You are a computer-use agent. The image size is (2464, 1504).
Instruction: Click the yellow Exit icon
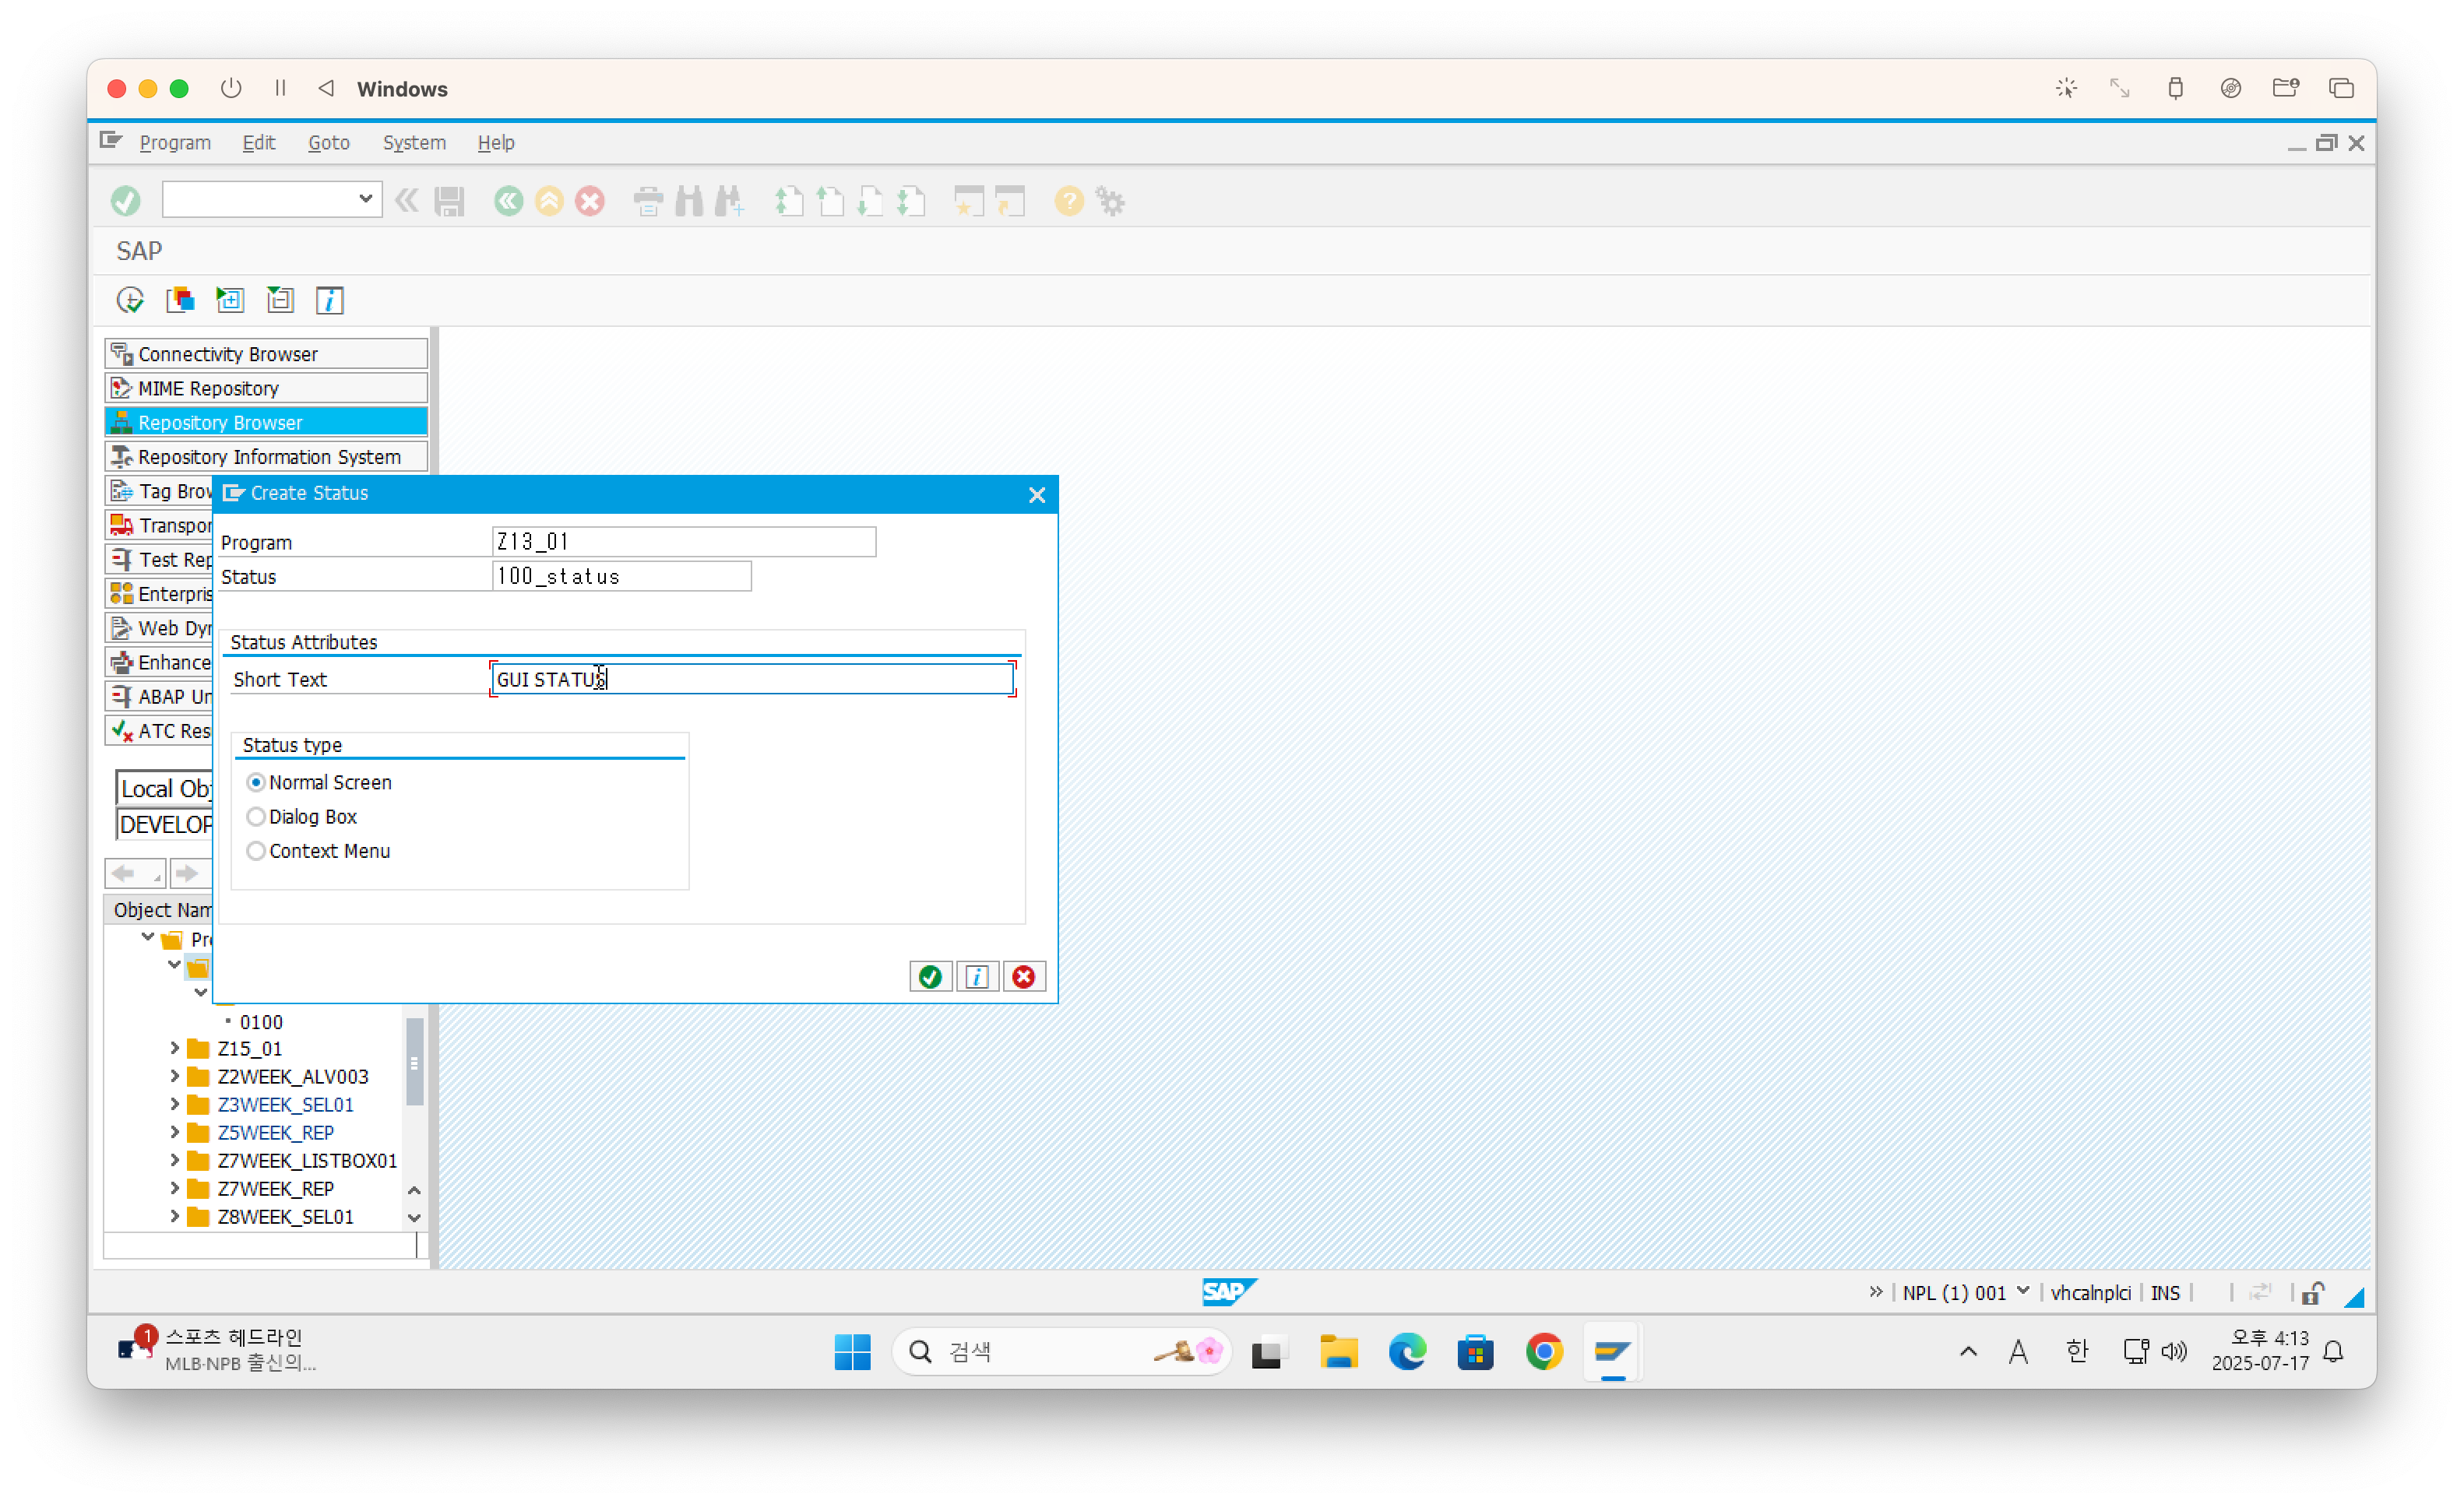click(x=549, y=201)
